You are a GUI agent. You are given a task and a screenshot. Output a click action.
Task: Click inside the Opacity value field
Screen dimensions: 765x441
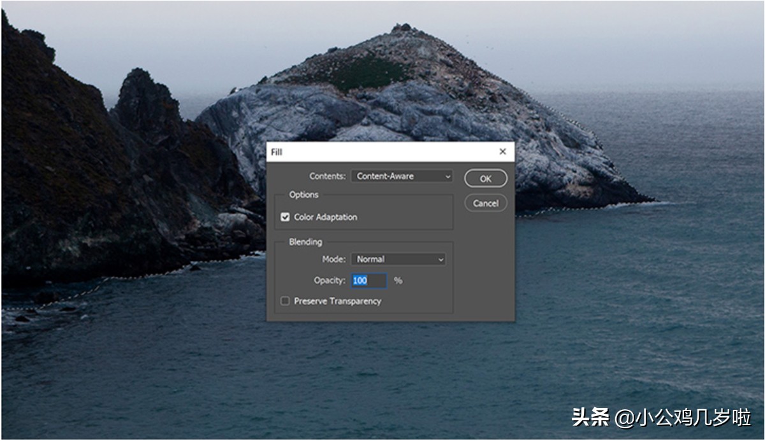click(x=369, y=281)
